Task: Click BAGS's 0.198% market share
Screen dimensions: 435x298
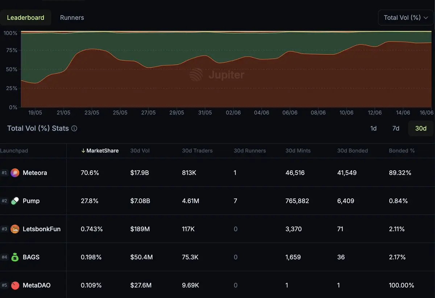Action: [91, 257]
